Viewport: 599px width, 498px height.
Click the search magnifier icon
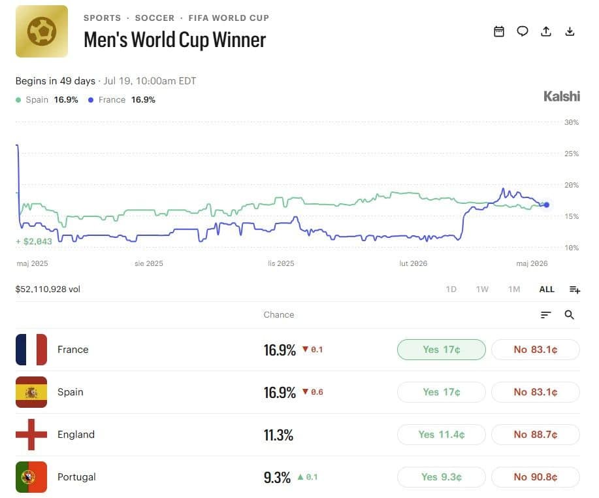pos(569,314)
